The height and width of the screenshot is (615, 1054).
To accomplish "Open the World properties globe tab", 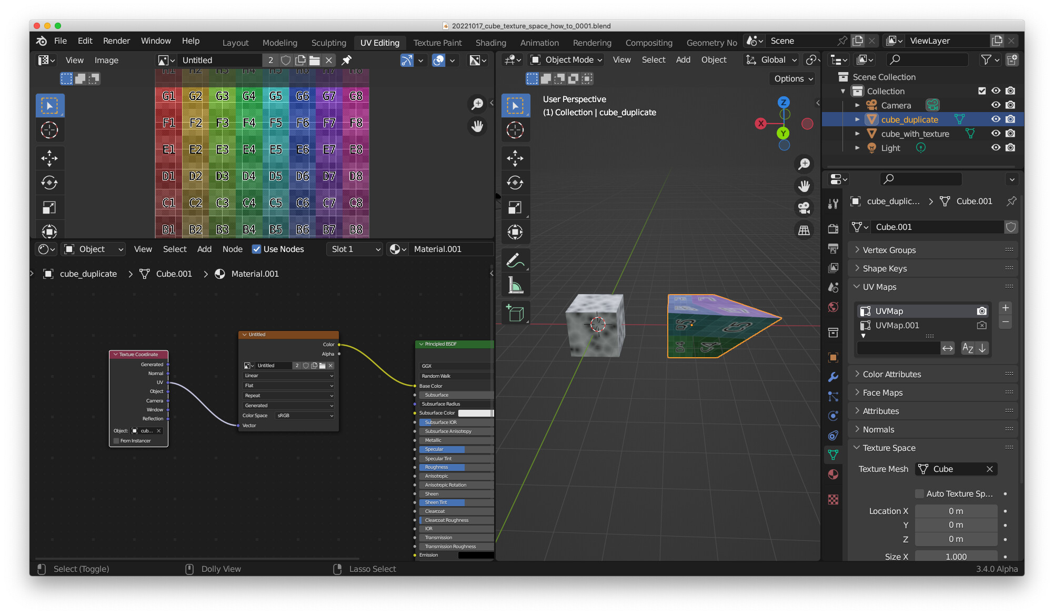I will 833,307.
